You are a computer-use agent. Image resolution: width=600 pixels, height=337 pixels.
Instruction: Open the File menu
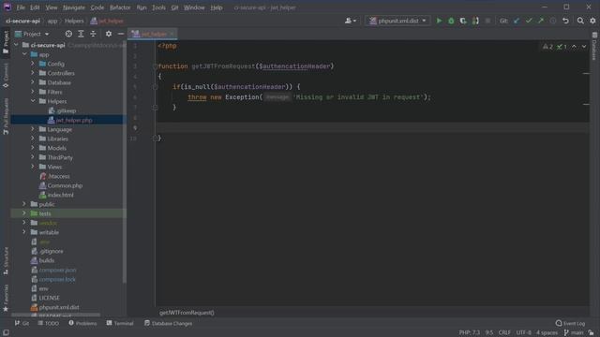point(21,7)
